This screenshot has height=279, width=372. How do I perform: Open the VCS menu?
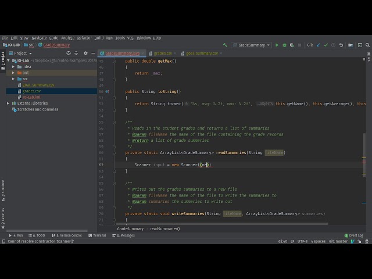pyautogui.click(x=130, y=38)
